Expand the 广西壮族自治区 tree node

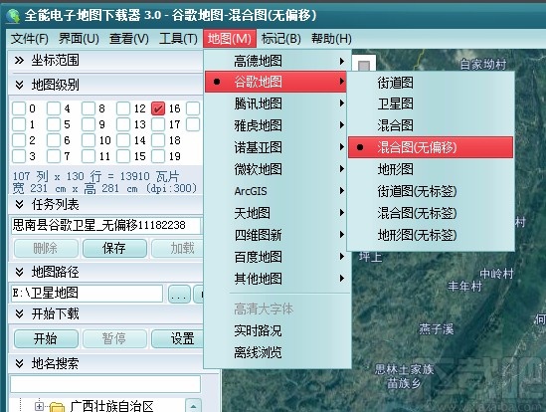39,406
